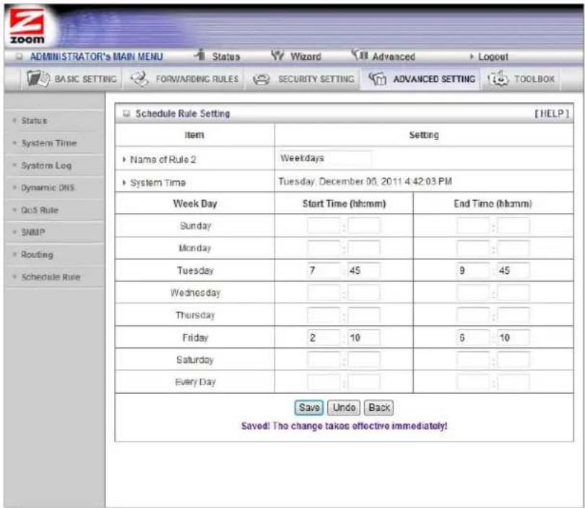
Task: Click the Name of Rule 2 label
Action: pyautogui.click(x=163, y=160)
